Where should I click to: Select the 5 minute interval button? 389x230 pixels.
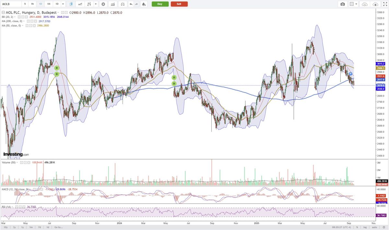pyautogui.click(x=25, y=4)
